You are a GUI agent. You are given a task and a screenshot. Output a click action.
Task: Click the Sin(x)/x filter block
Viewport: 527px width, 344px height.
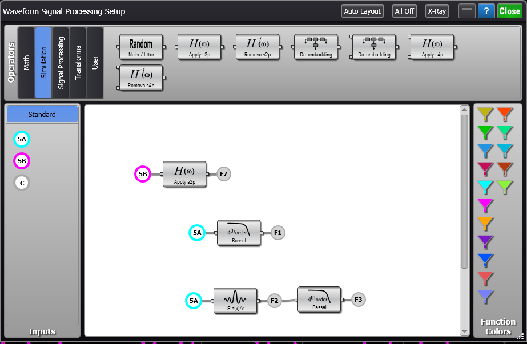pos(235,301)
